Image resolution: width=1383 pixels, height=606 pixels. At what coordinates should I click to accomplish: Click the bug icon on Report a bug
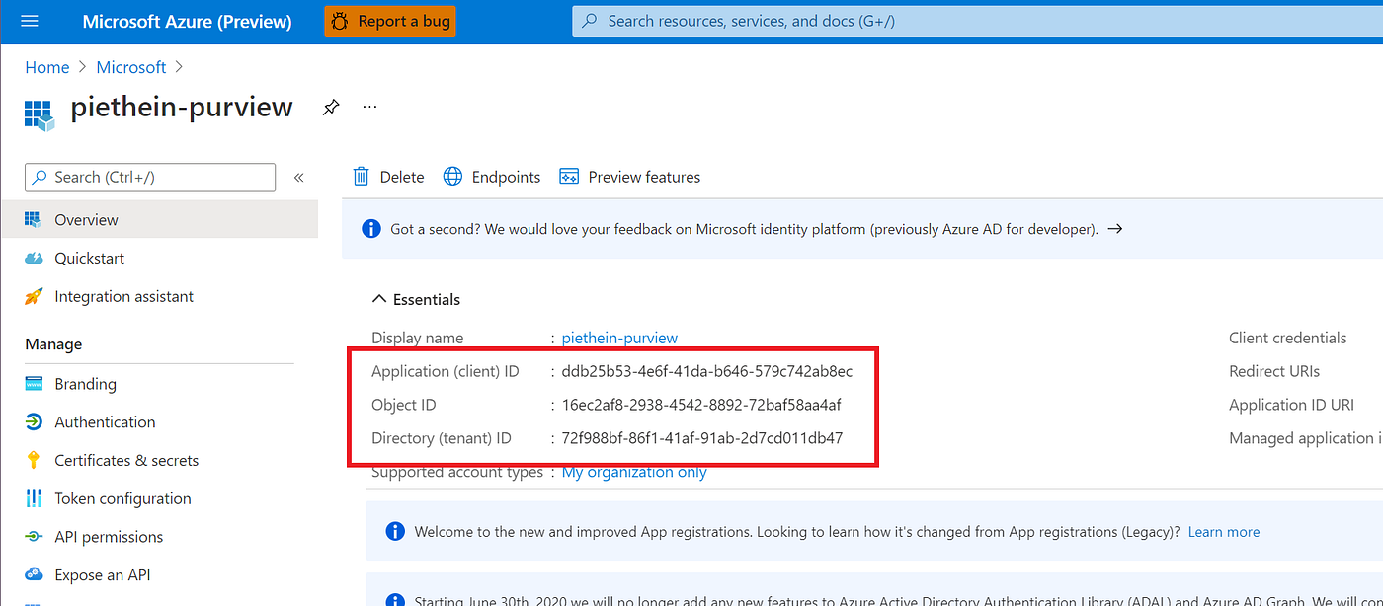tap(339, 21)
